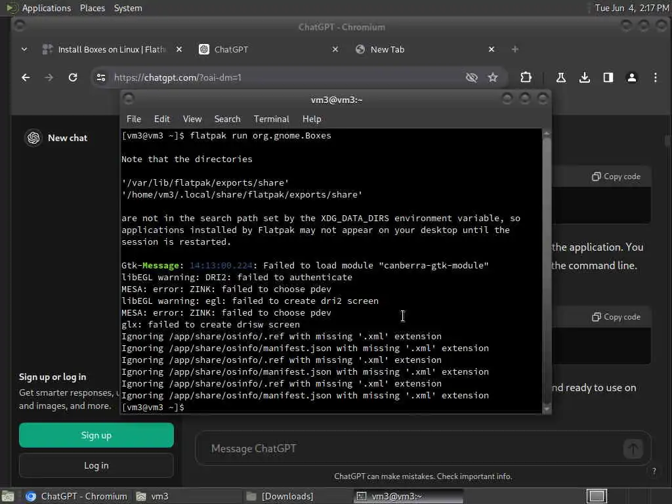Open the terminal File menu
The height and width of the screenshot is (504, 672).
(x=134, y=119)
